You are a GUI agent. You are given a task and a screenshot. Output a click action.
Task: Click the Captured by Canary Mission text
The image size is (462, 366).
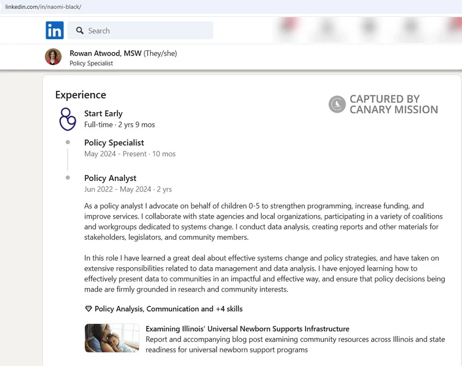[x=393, y=105]
